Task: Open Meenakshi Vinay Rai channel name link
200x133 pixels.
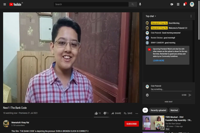Action: 20,122
